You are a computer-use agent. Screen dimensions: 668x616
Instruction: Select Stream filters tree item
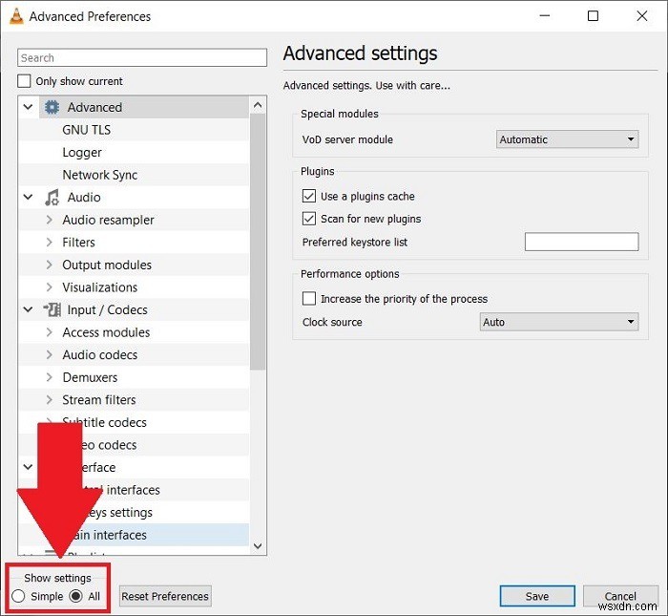pyautogui.click(x=99, y=400)
